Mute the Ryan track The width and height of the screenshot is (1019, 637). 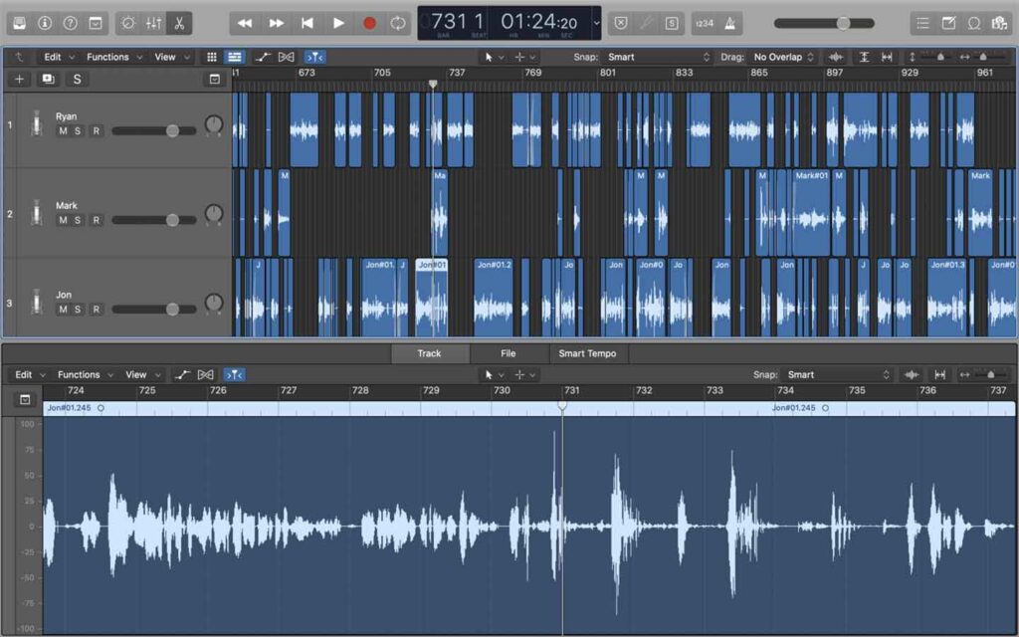(x=63, y=131)
